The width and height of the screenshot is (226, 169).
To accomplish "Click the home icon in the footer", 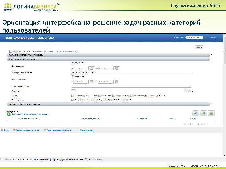I will 2,130.
